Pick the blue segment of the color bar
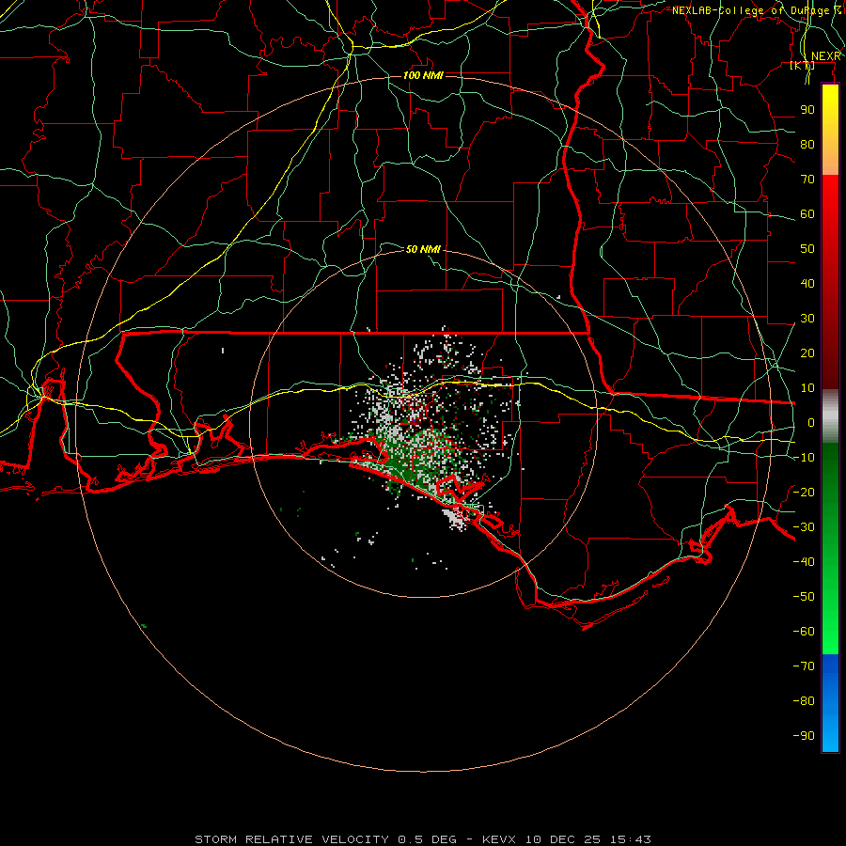The height and width of the screenshot is (846, 846). pyautogui.click(x=830, y=703)
